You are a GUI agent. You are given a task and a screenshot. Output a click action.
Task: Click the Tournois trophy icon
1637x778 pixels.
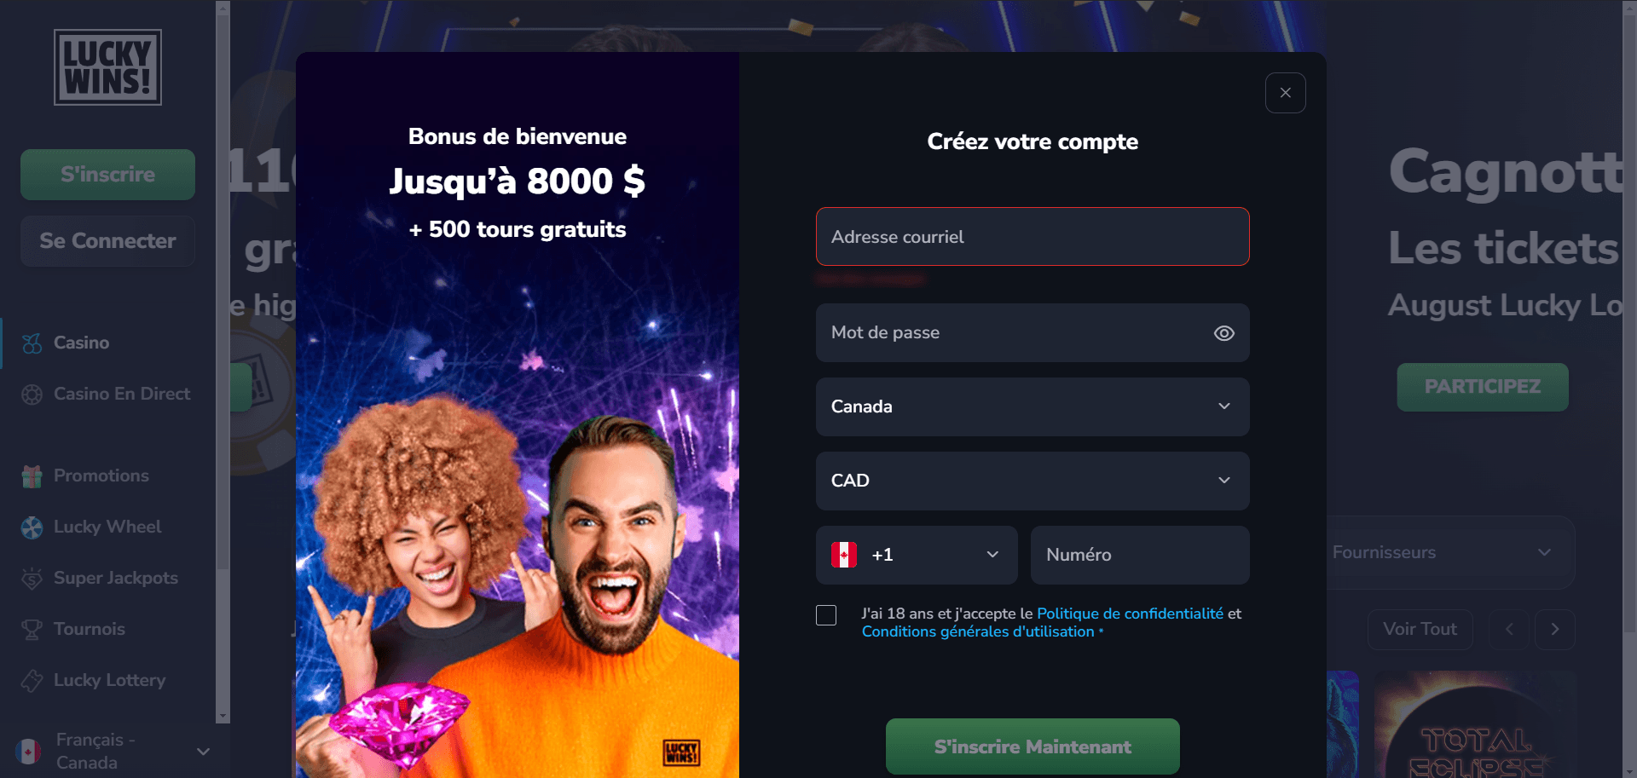[x=32, y=630]
